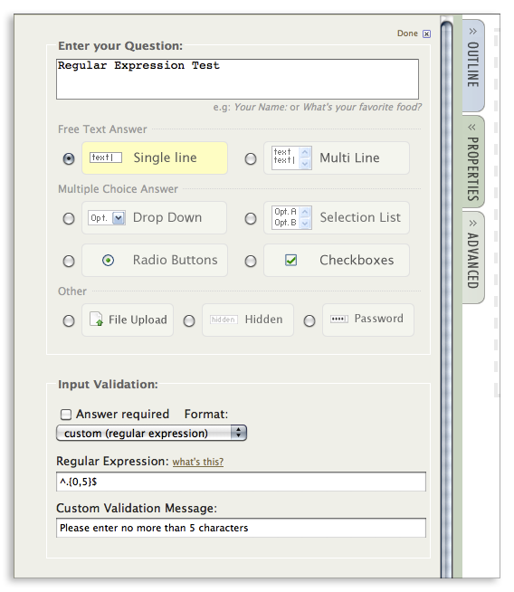Viewport: 514px width, 592px height.
Task: Open the PROPERTIES side tab
Action: point(473,162)
